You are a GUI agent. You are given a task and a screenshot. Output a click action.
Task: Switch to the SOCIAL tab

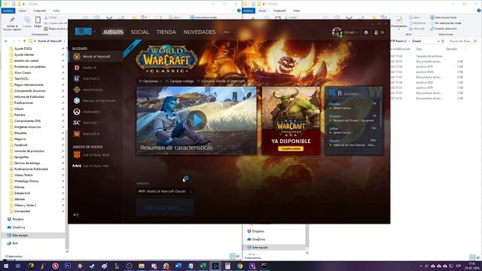click(139, 32)
